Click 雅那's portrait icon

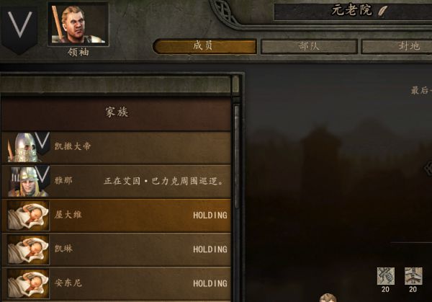(x=28, y=181)
